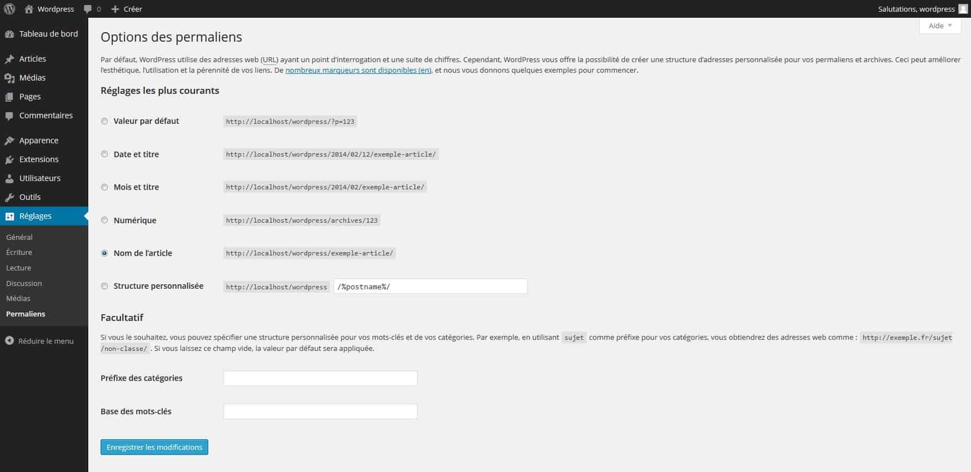Open the Créer new content menu
This screenshot has height=472, width=971.
coord(127,9)
